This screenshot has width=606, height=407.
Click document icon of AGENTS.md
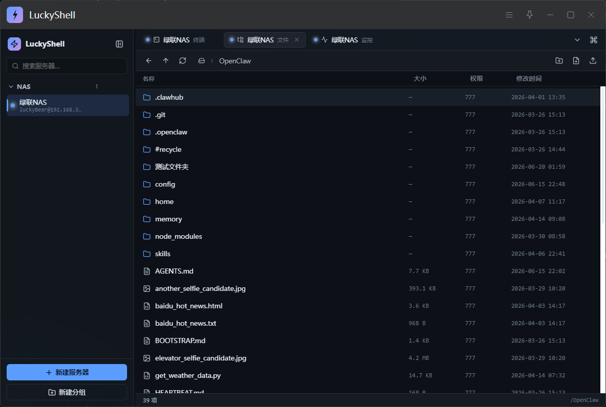[147, 271]
